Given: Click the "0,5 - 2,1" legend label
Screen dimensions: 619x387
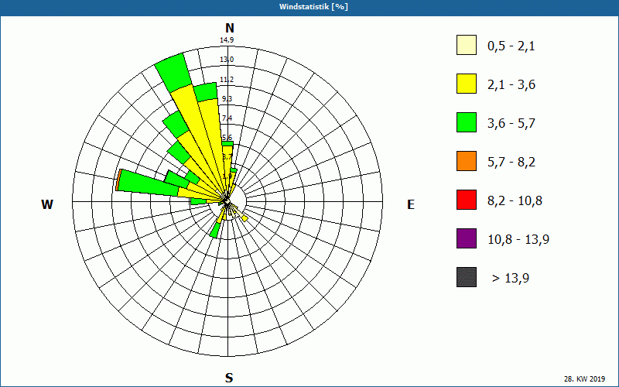Looking at the screenshot, I should click(x=511, y=46).
